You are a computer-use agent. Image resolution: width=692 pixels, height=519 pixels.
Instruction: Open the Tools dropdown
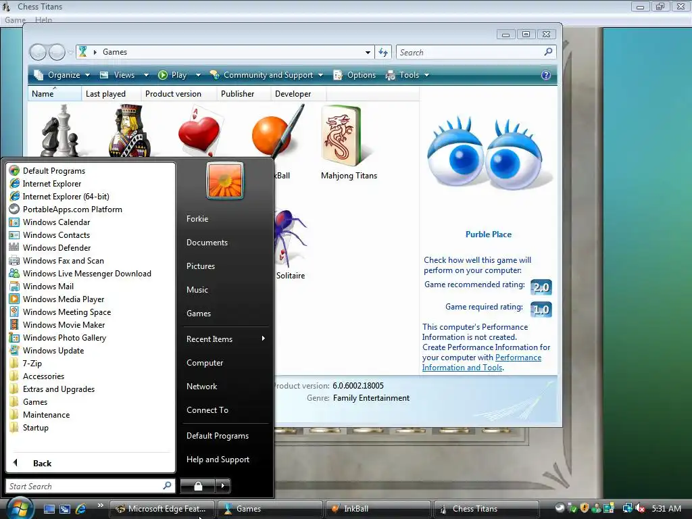tap(407, 75)
